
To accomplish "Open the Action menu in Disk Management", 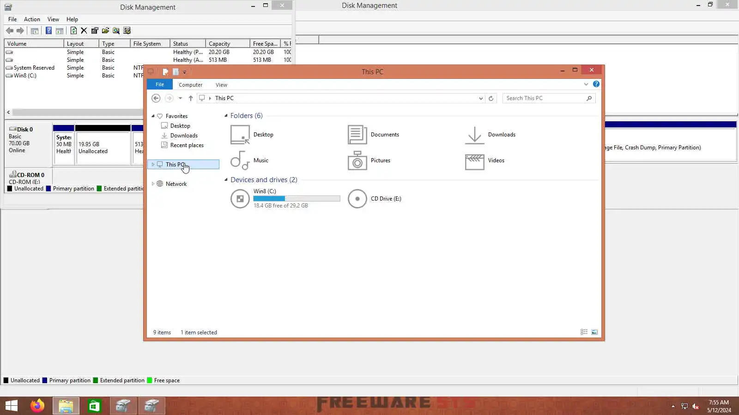I will [32, 19].
